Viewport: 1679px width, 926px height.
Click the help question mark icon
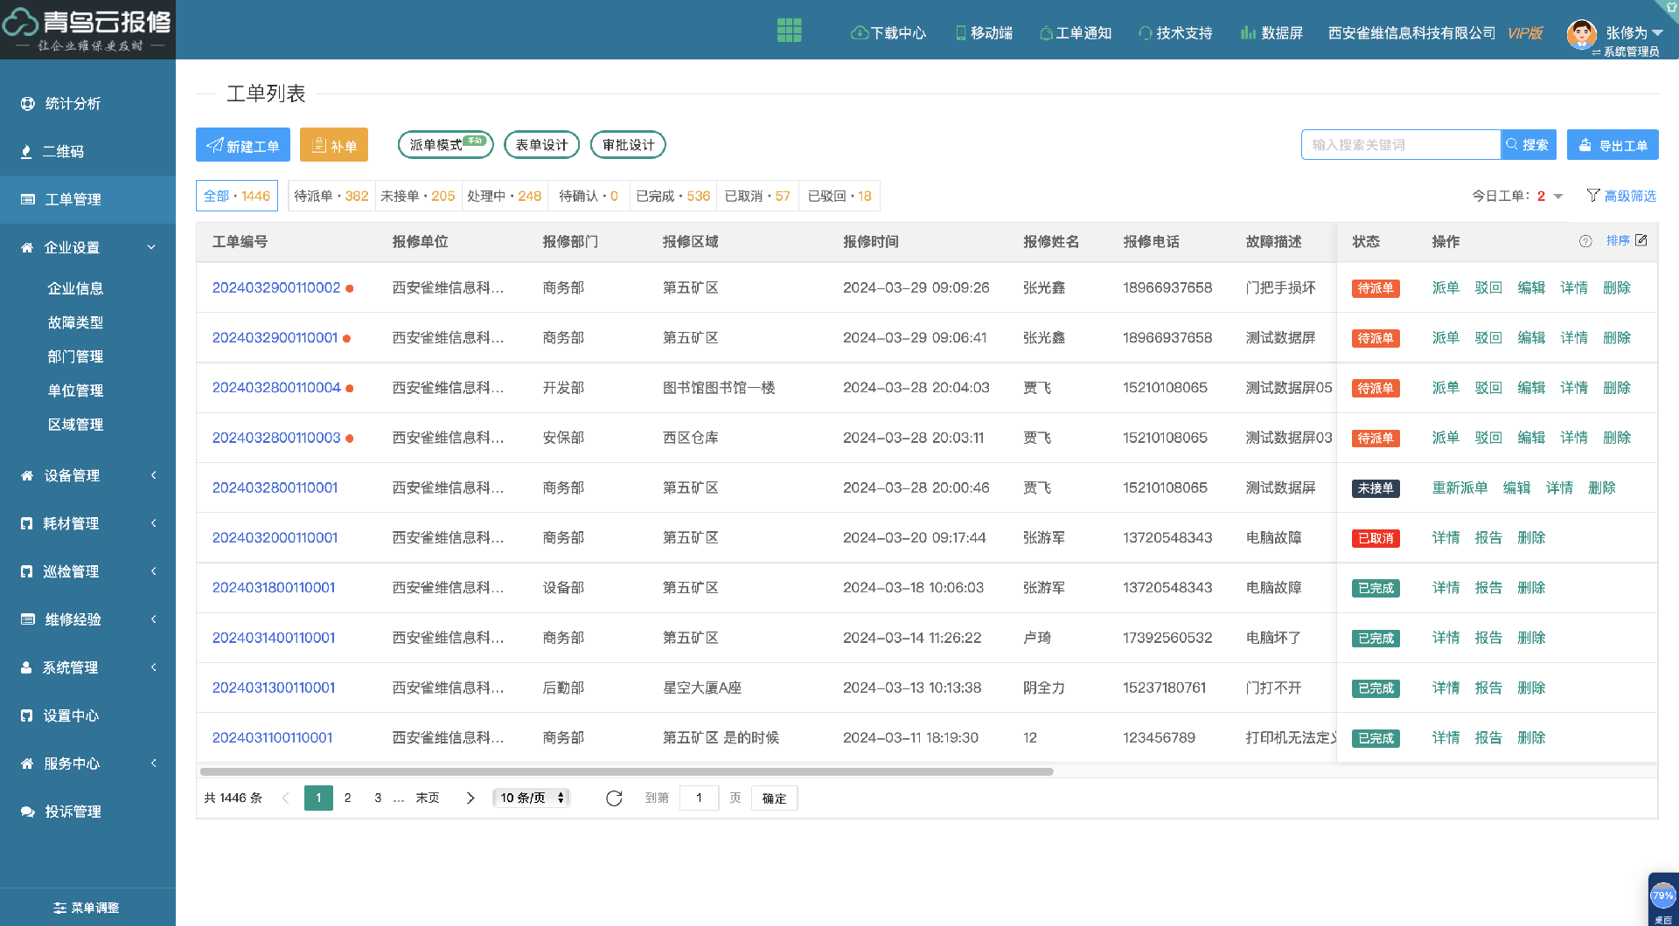[1585, 241]
